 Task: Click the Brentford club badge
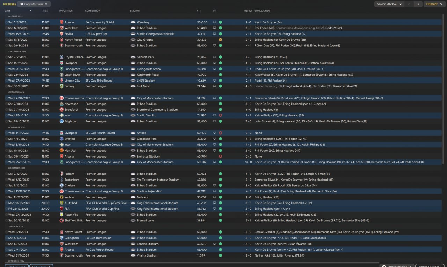click(62, 110)
